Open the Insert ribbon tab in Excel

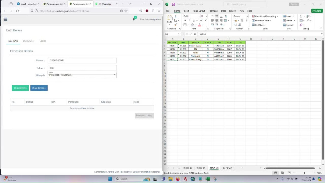pos(186,11)
